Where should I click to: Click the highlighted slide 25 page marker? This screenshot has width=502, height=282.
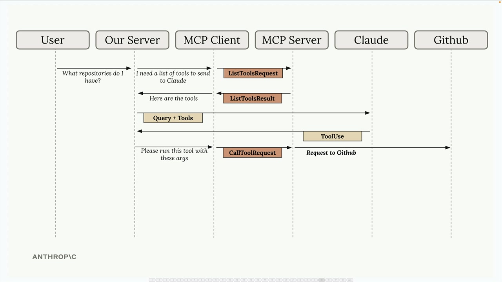pos(322,280)
